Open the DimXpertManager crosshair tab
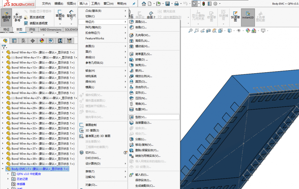The width and height of the screenshot is (299, 189). (x=33, y=41)
